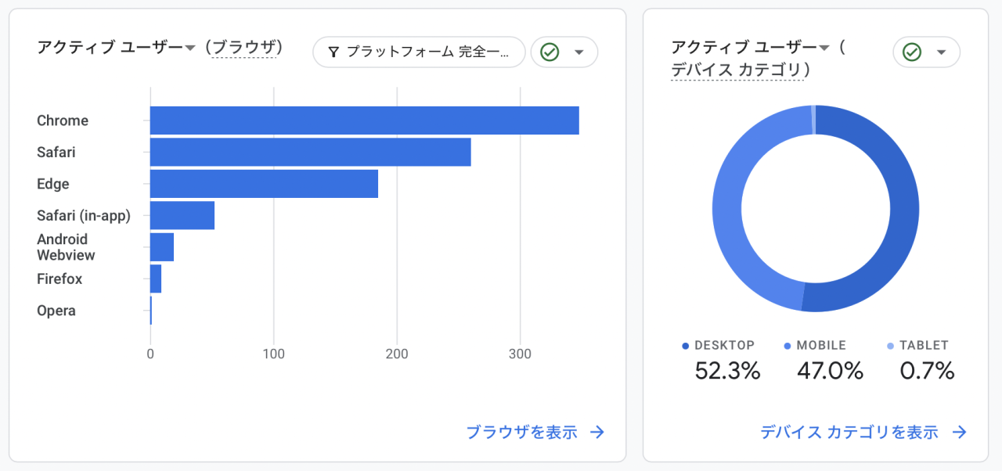Open dropdown arrow next to browser card checkmark

point(579,52)
